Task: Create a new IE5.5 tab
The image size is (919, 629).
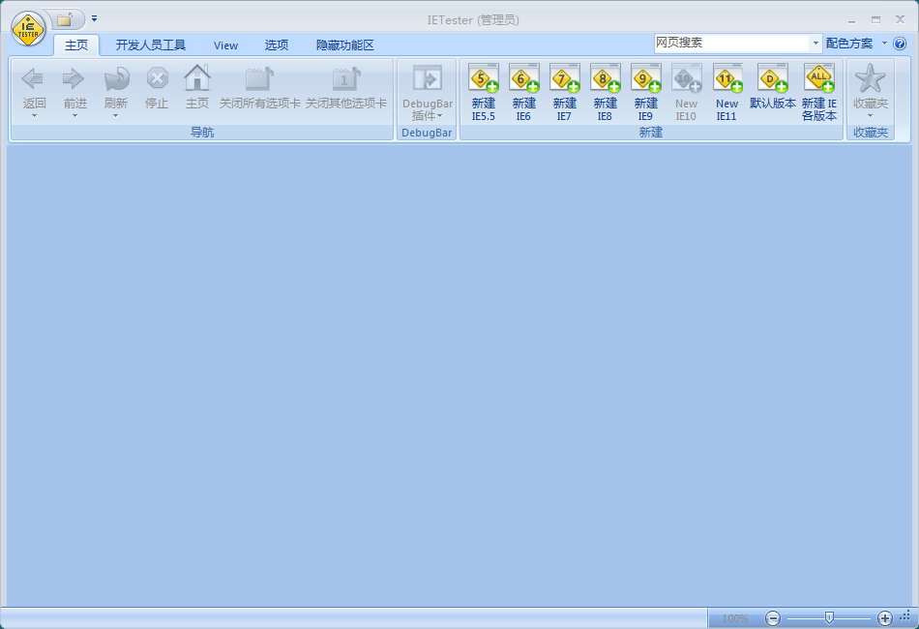Action: click(483, 92)
